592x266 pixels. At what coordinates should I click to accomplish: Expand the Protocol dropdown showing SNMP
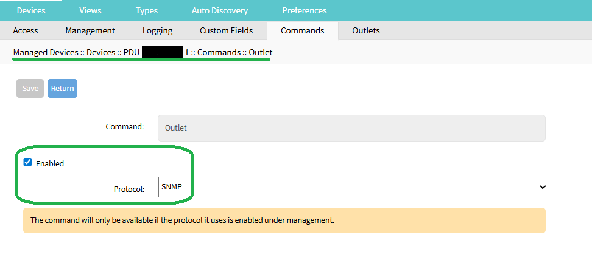(x=353, y=188)
